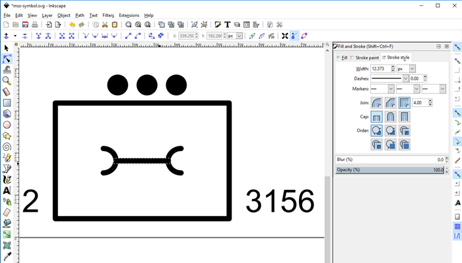The height and width of the screenshot is (263, 462).
Task: Select the Rectangle tool
Action: [7, 103]
